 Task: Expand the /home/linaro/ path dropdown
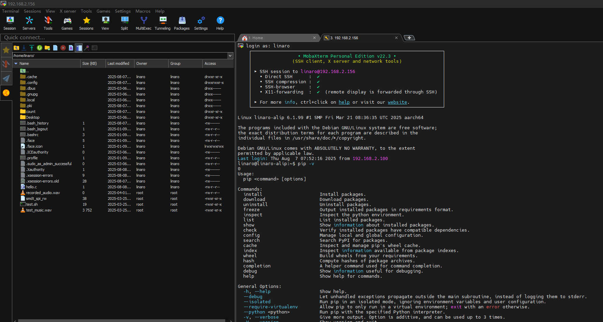click(x=230, y=56)
